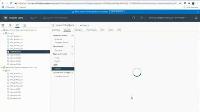
Task: Open the Hosts and Clusters inventory view icon
Action: (3, 25)
